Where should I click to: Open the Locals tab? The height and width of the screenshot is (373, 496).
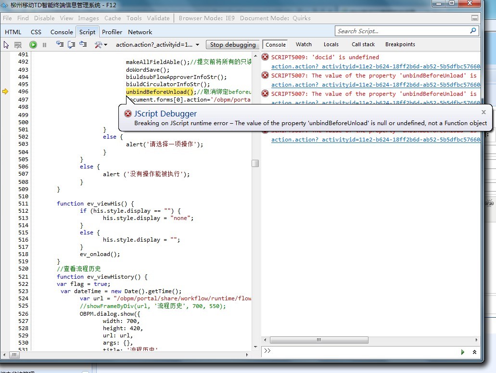(x=331, y=44)
